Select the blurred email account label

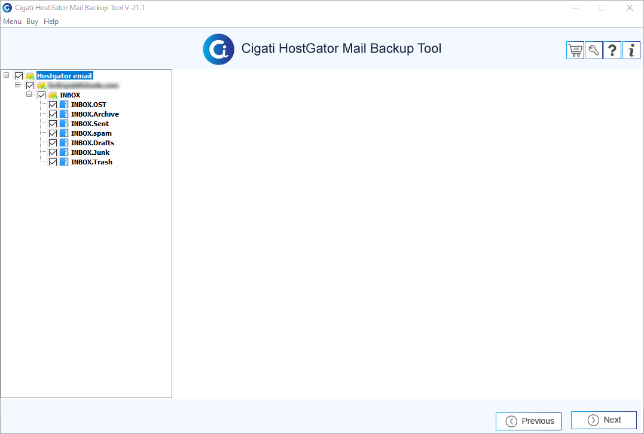pyautogui.click(x=83, y=85)
